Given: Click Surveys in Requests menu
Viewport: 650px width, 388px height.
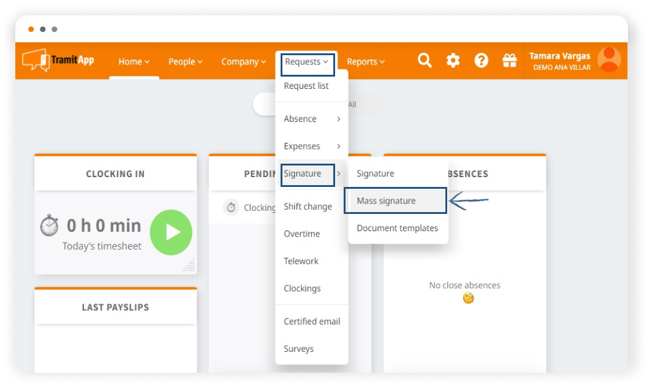Looking at the screenshot, I should tap(298, 349).
